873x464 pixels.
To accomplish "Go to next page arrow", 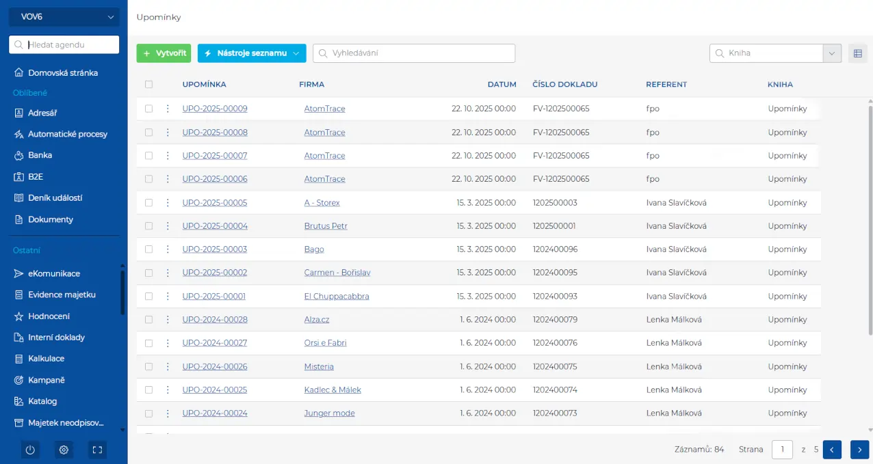I will coord(859,449).
